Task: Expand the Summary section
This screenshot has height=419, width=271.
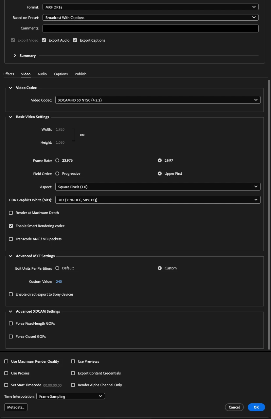Action: point(15,56)
